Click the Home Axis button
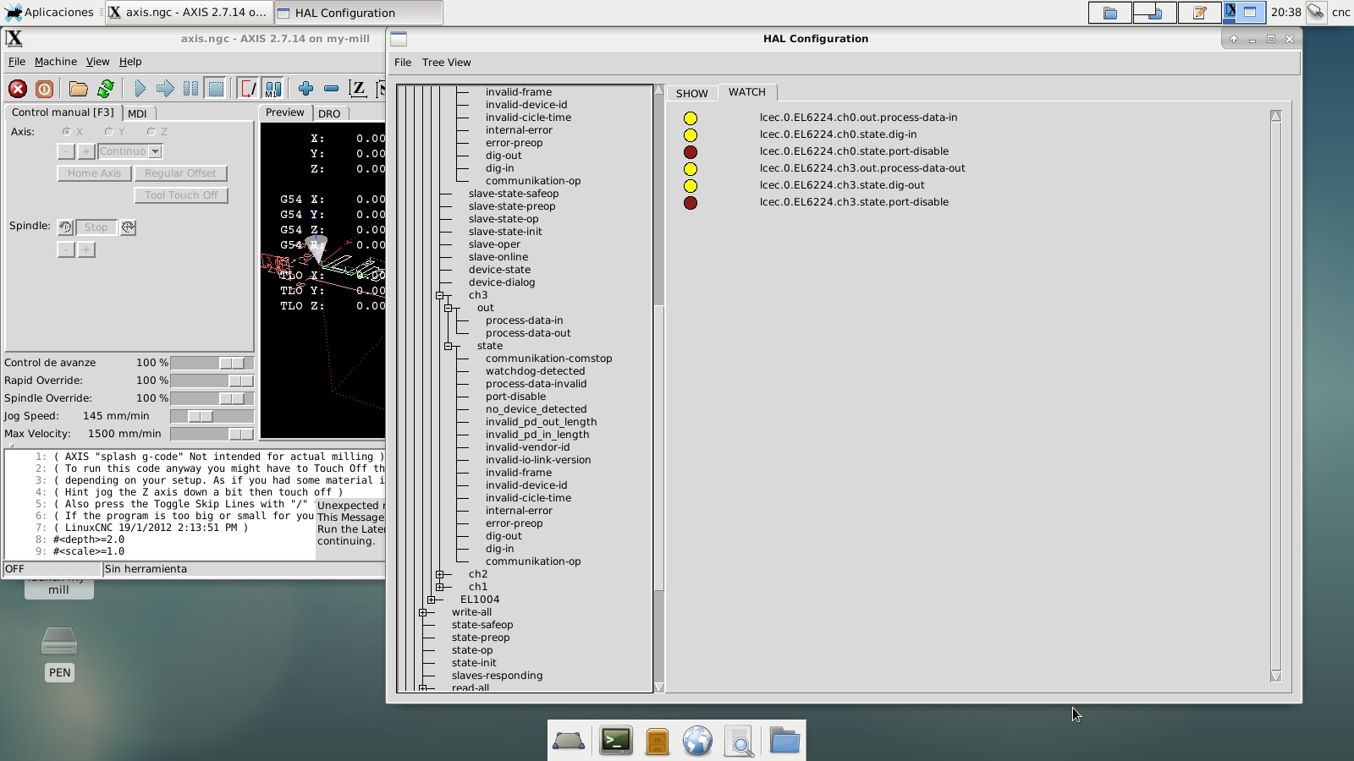 [x=94, y=173]
